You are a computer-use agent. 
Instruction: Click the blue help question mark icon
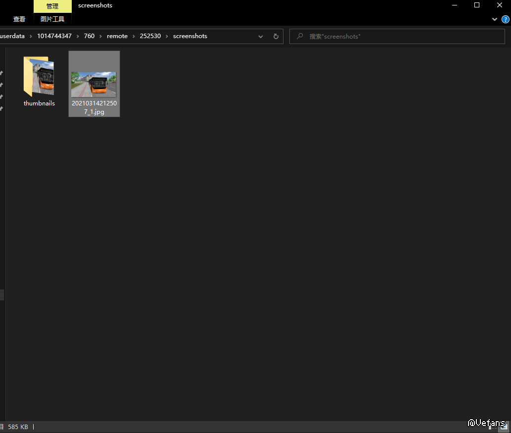(505, 19)
